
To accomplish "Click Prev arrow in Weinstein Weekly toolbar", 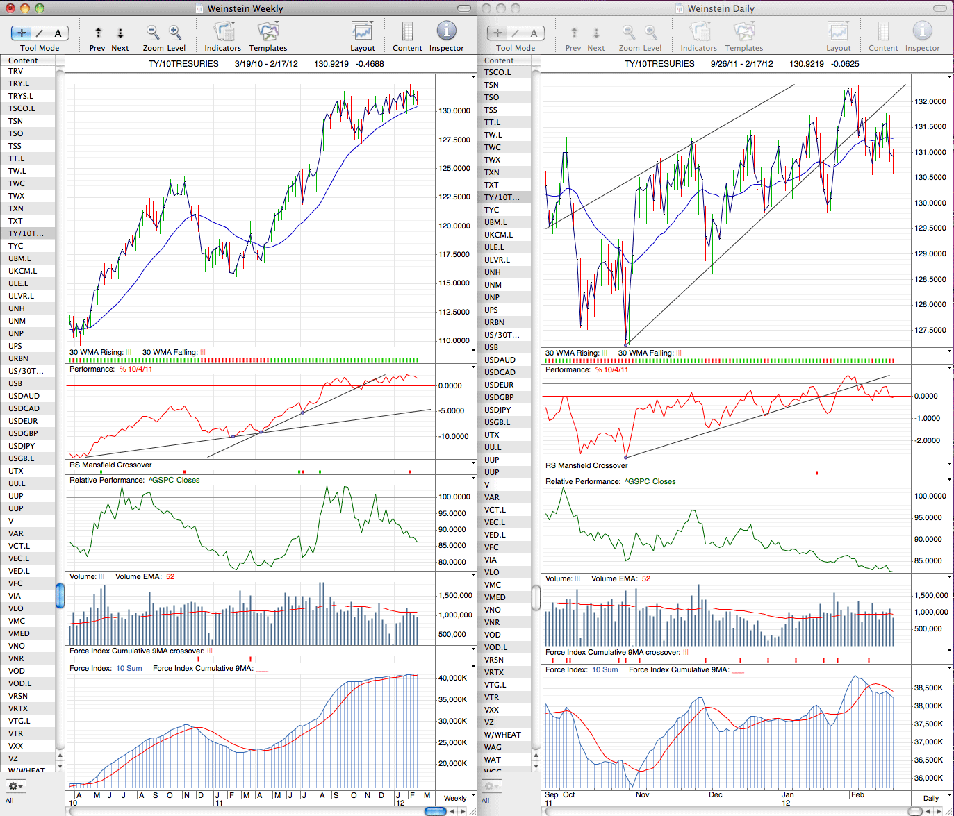I will tap(98, 33).
